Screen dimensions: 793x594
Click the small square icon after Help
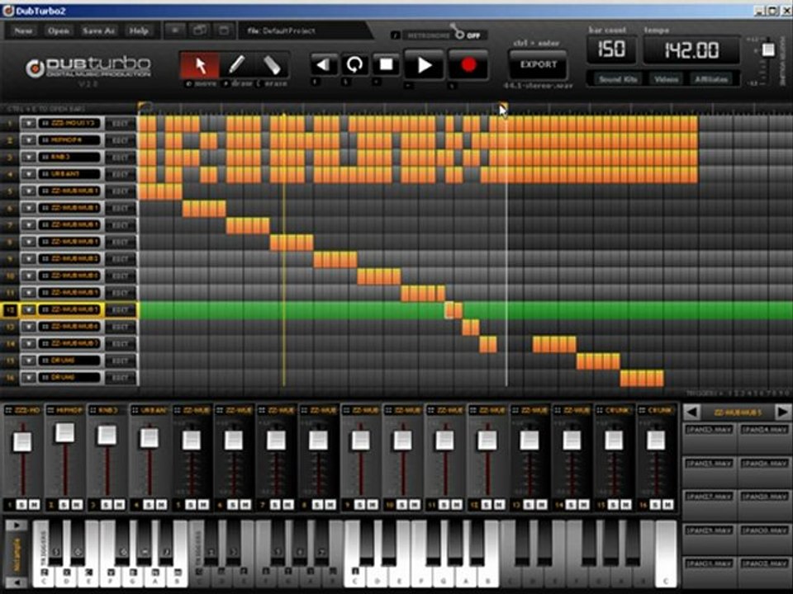(175, 31)
